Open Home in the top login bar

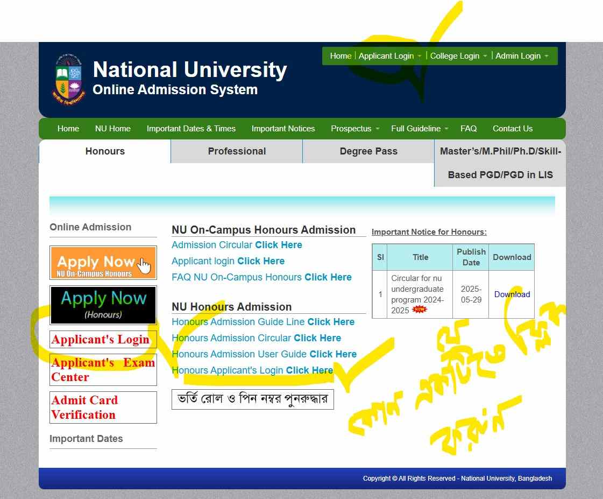click(340, 56)
